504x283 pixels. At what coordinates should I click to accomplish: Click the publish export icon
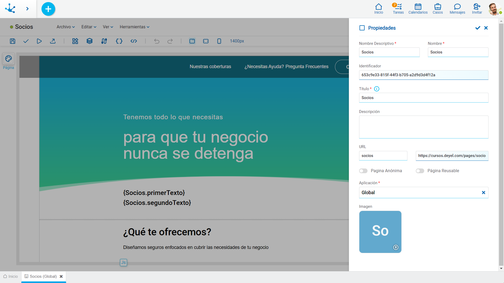pos(53,41)
